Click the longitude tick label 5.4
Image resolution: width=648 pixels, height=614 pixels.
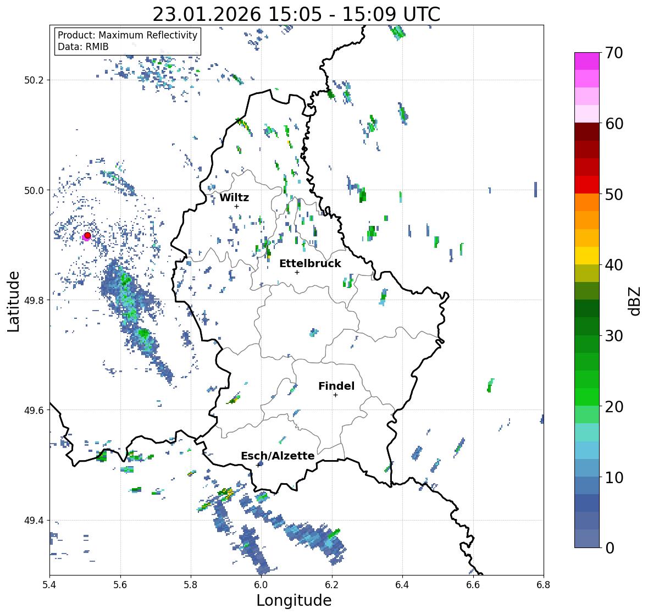(49, 584)
